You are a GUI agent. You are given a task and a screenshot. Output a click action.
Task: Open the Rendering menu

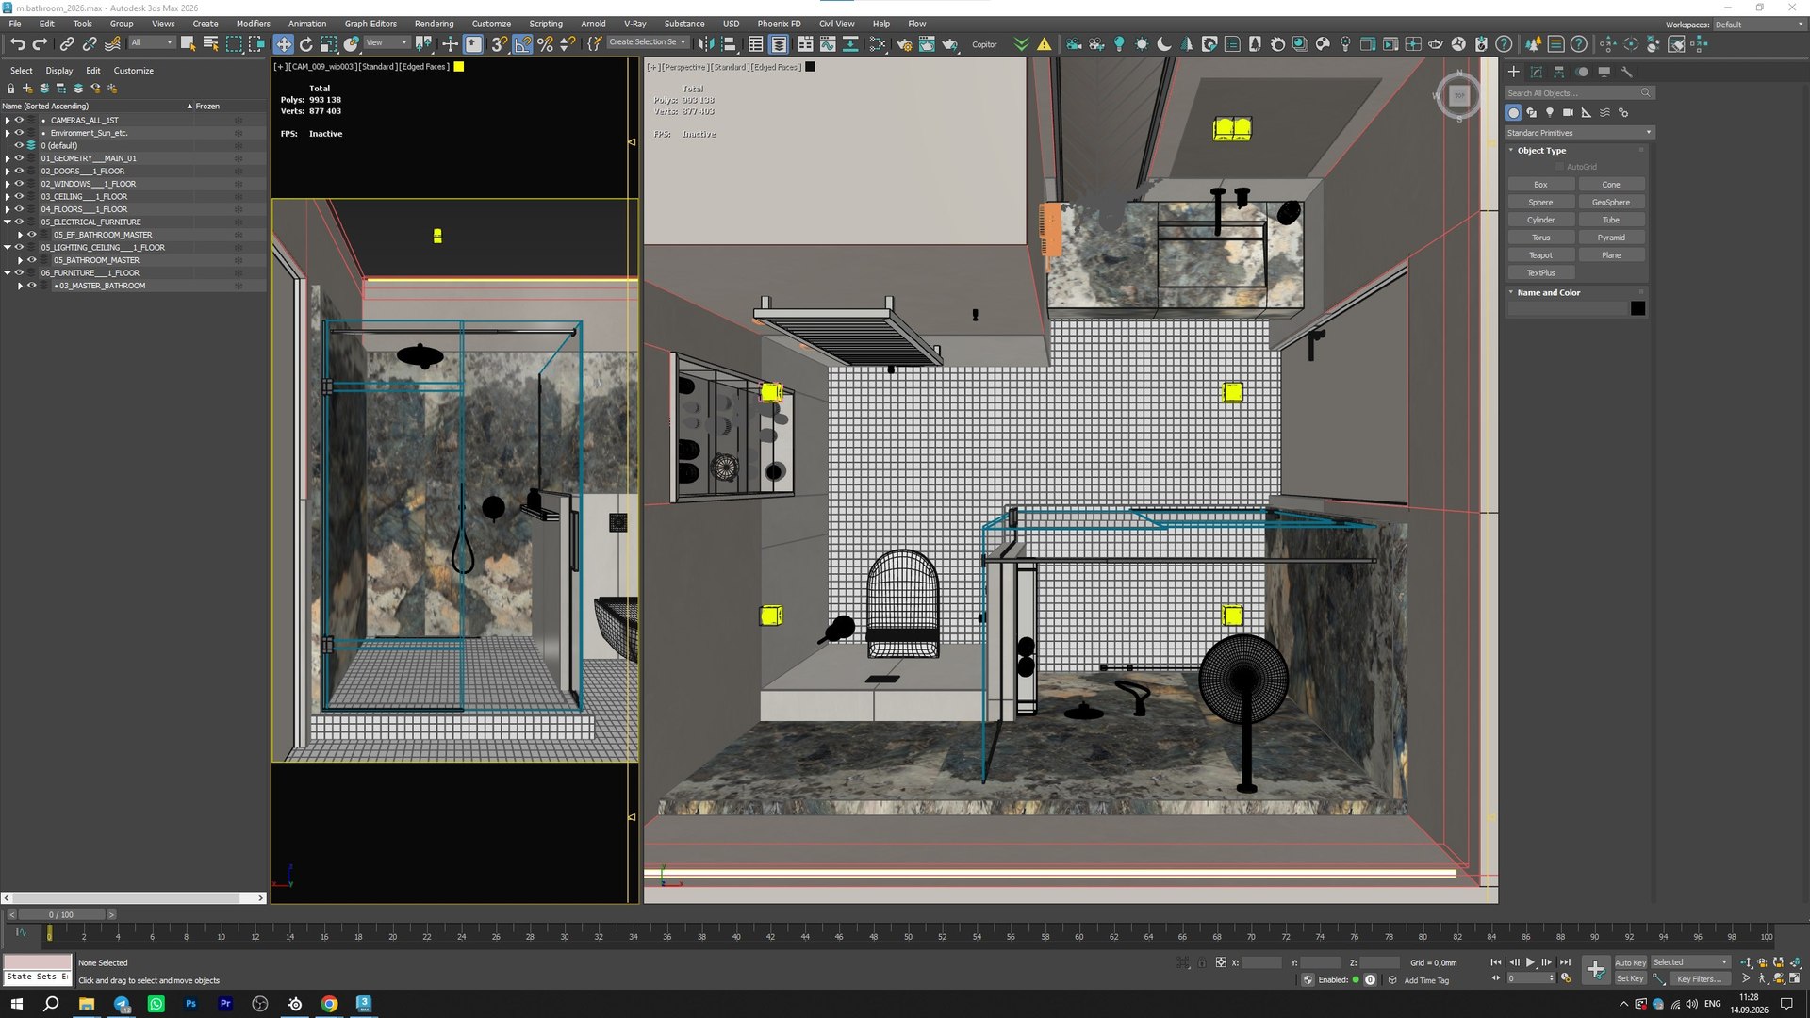(434, 24)
